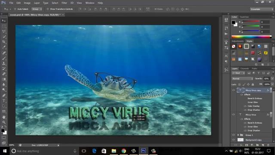Viewport: 275px width, 155px height.
Task: Close the ocean.psd document tab
Action: point(63,15)
